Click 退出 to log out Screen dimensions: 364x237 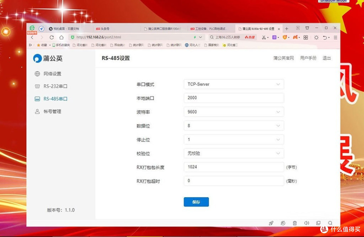(x=327, y=58)
